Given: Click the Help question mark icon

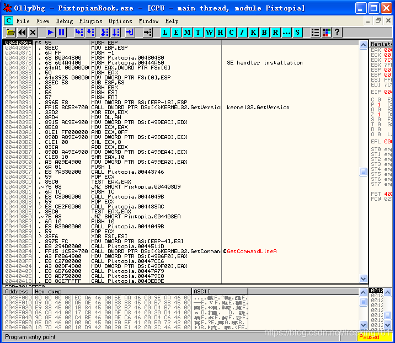Looking at the screenshot, I should [x=337, y=32].
